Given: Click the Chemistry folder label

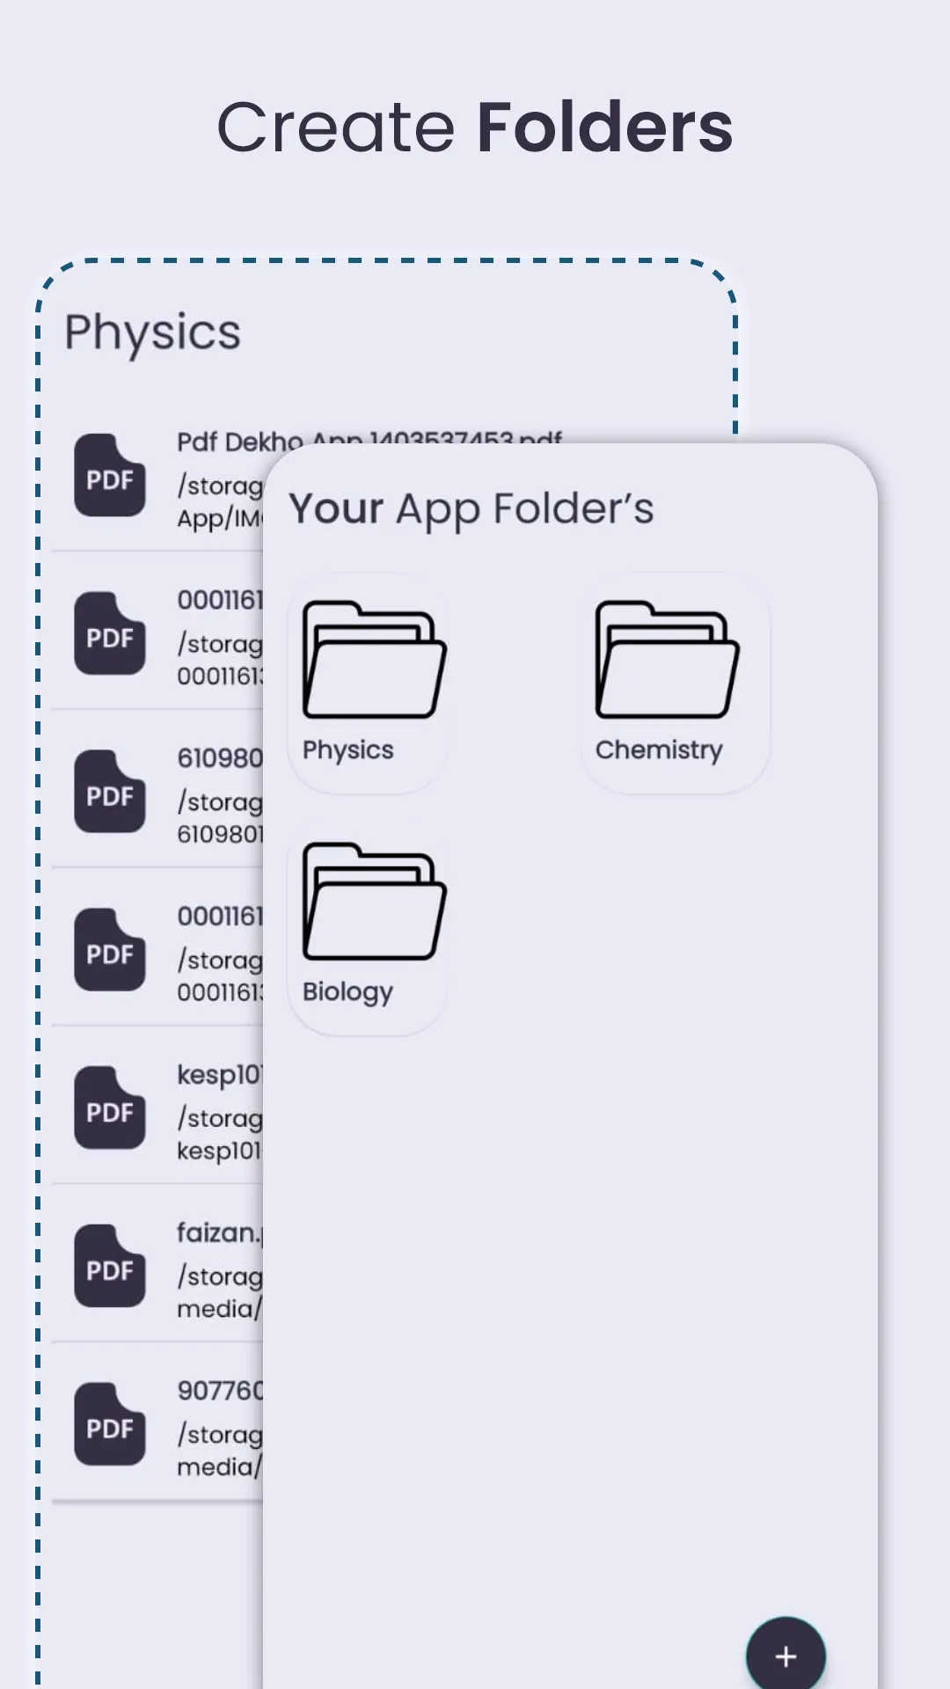Looking at the screenshot, I should point(659,750).
